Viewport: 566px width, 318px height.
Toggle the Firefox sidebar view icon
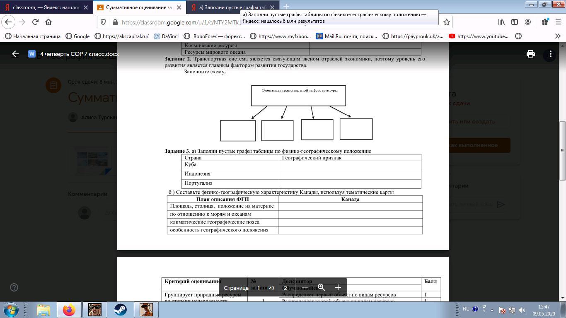pos(515,22)
